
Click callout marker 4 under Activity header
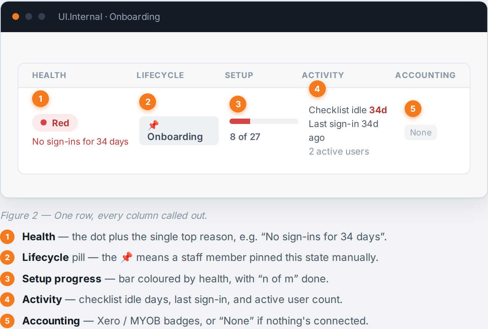point(317,89)
